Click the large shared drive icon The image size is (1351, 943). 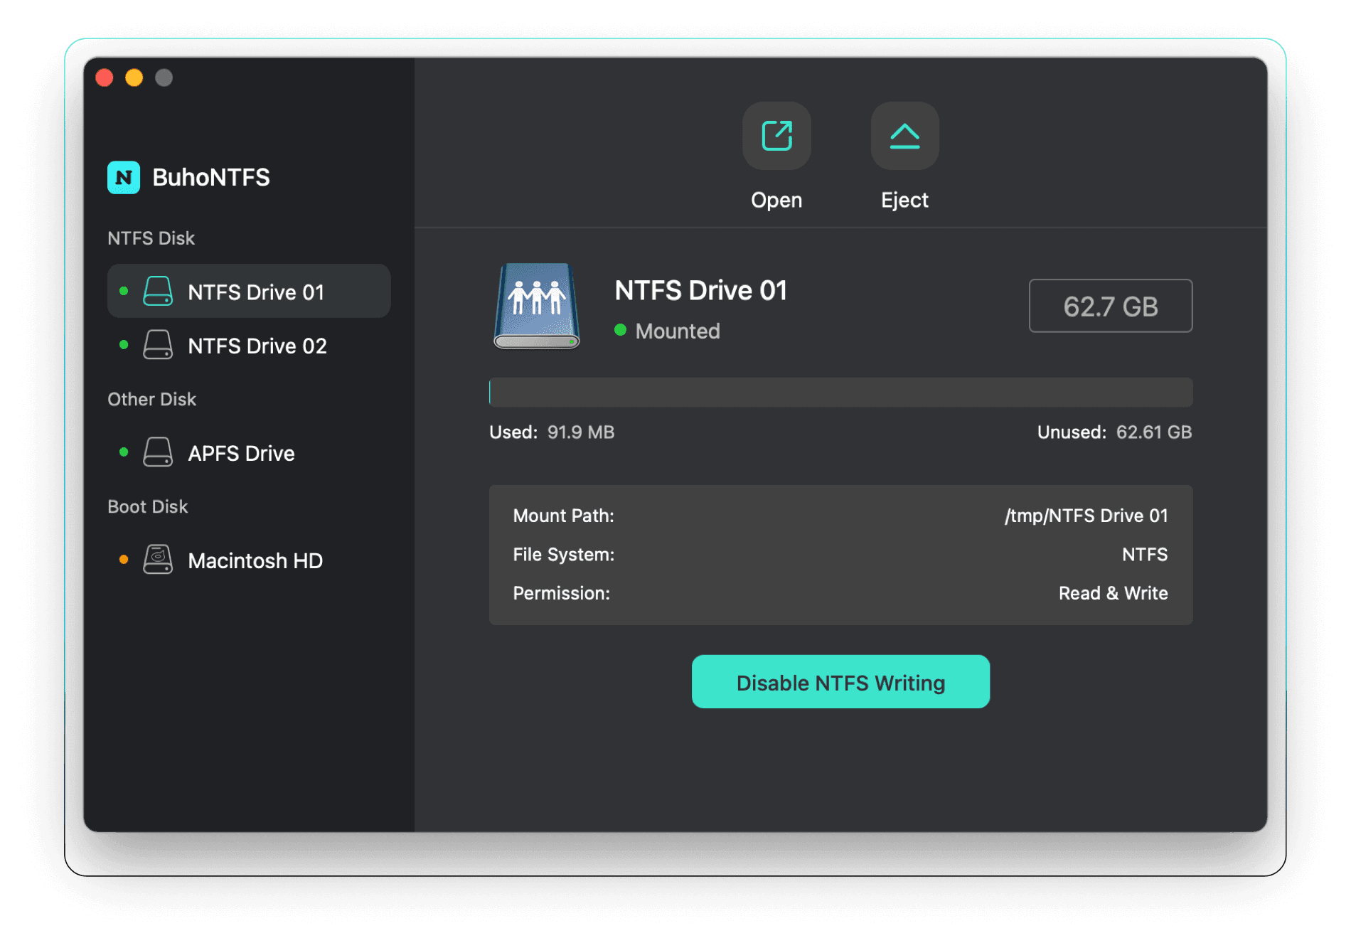coord(537,307)
